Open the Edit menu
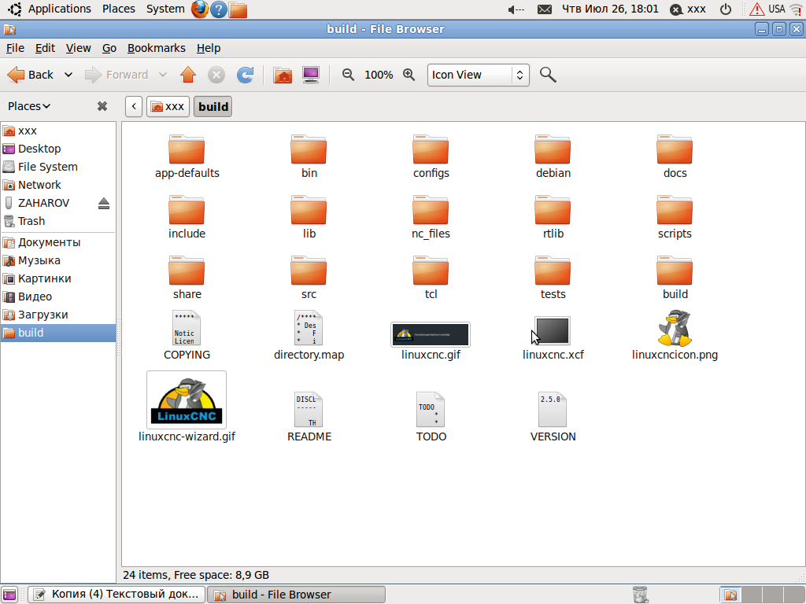 pyautogui.click(x=45, y=48)
